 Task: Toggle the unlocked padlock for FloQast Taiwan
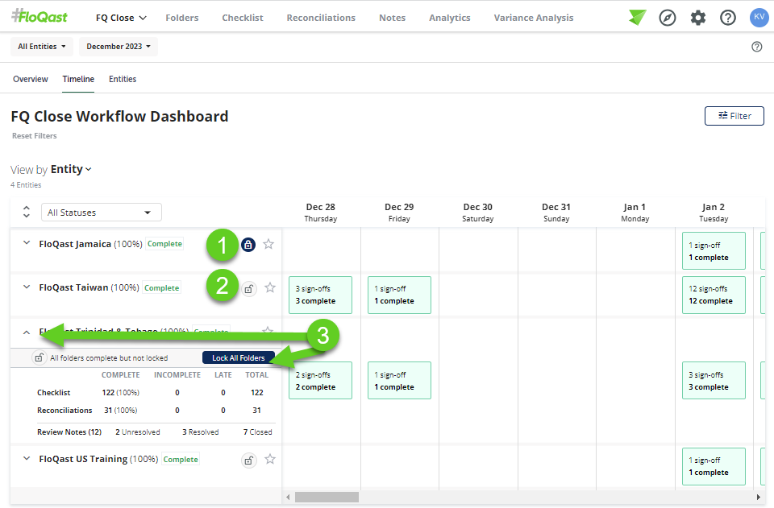(x=249, y=289)
